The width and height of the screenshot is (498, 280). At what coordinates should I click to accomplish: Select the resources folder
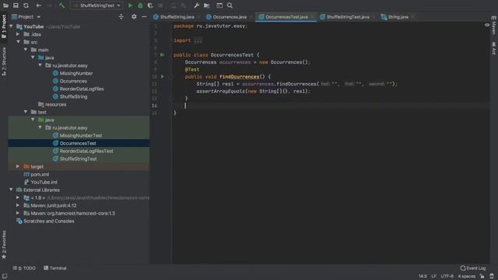pos(55,104)
